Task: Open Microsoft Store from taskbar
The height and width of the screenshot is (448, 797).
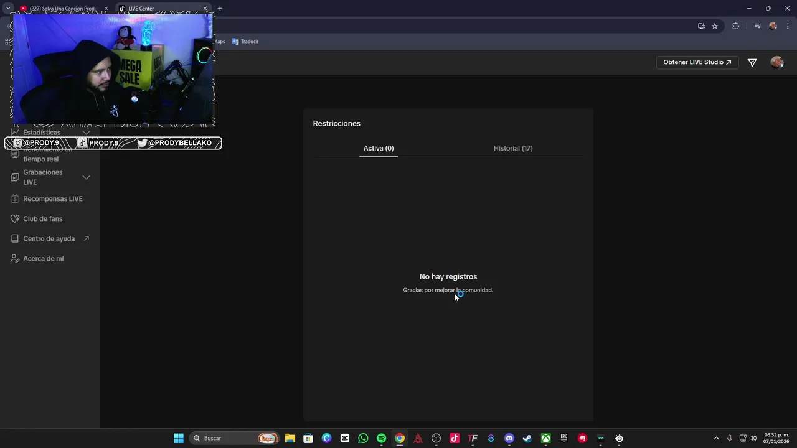Action: point(308,438)
